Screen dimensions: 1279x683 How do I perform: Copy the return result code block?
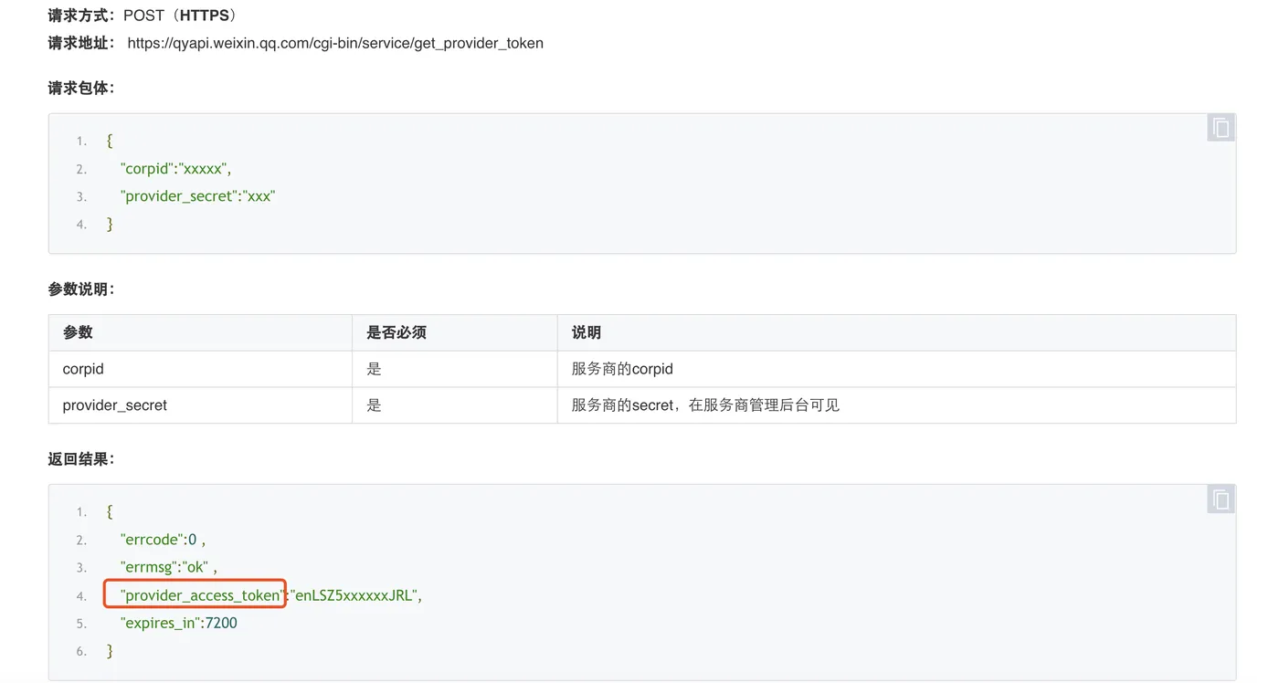[1221, 499]
